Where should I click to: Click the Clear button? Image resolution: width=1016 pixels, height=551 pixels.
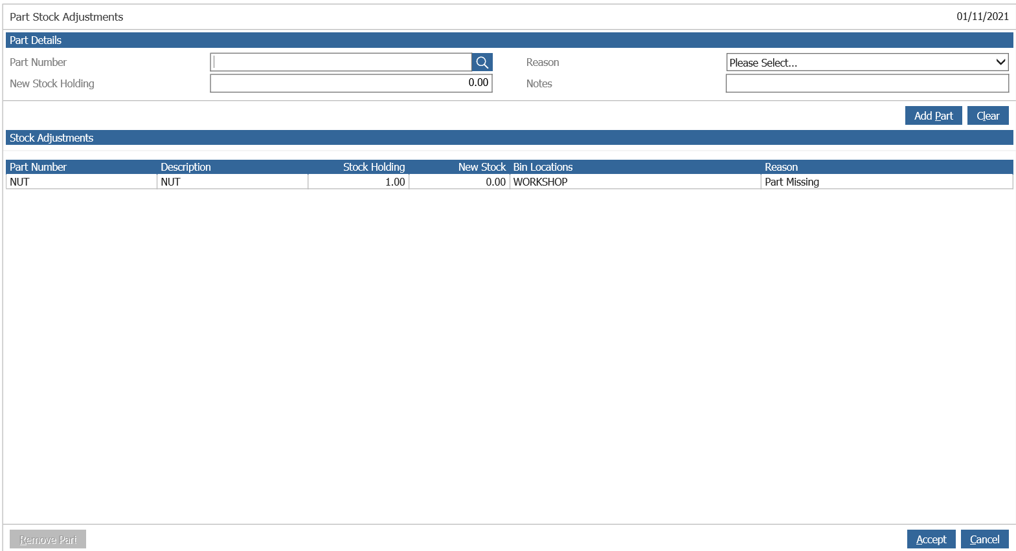[x=988, y=116]
